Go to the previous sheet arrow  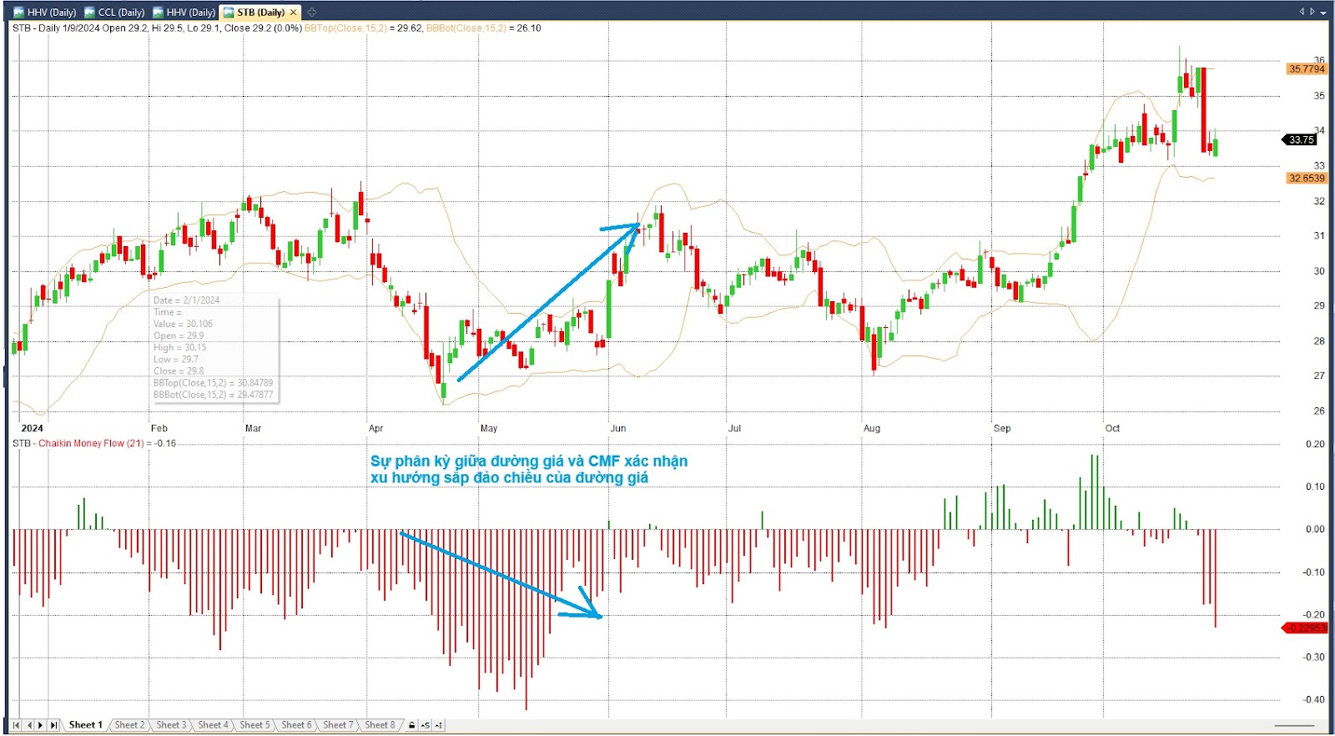(x=29, y=725)
